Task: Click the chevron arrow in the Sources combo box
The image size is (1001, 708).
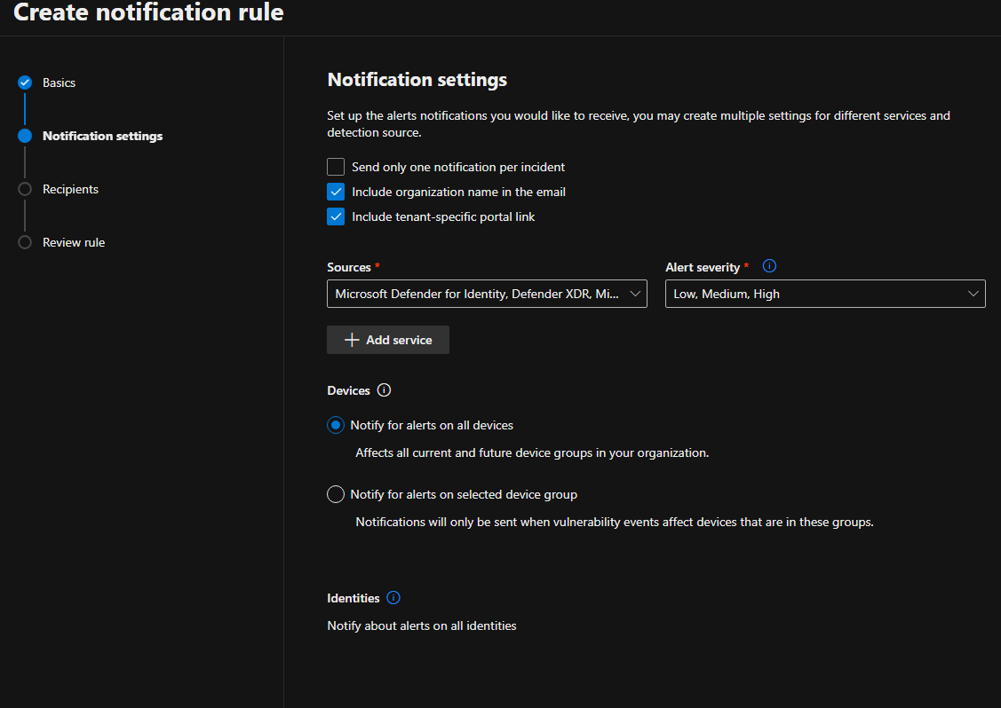Action: point(635,294)
